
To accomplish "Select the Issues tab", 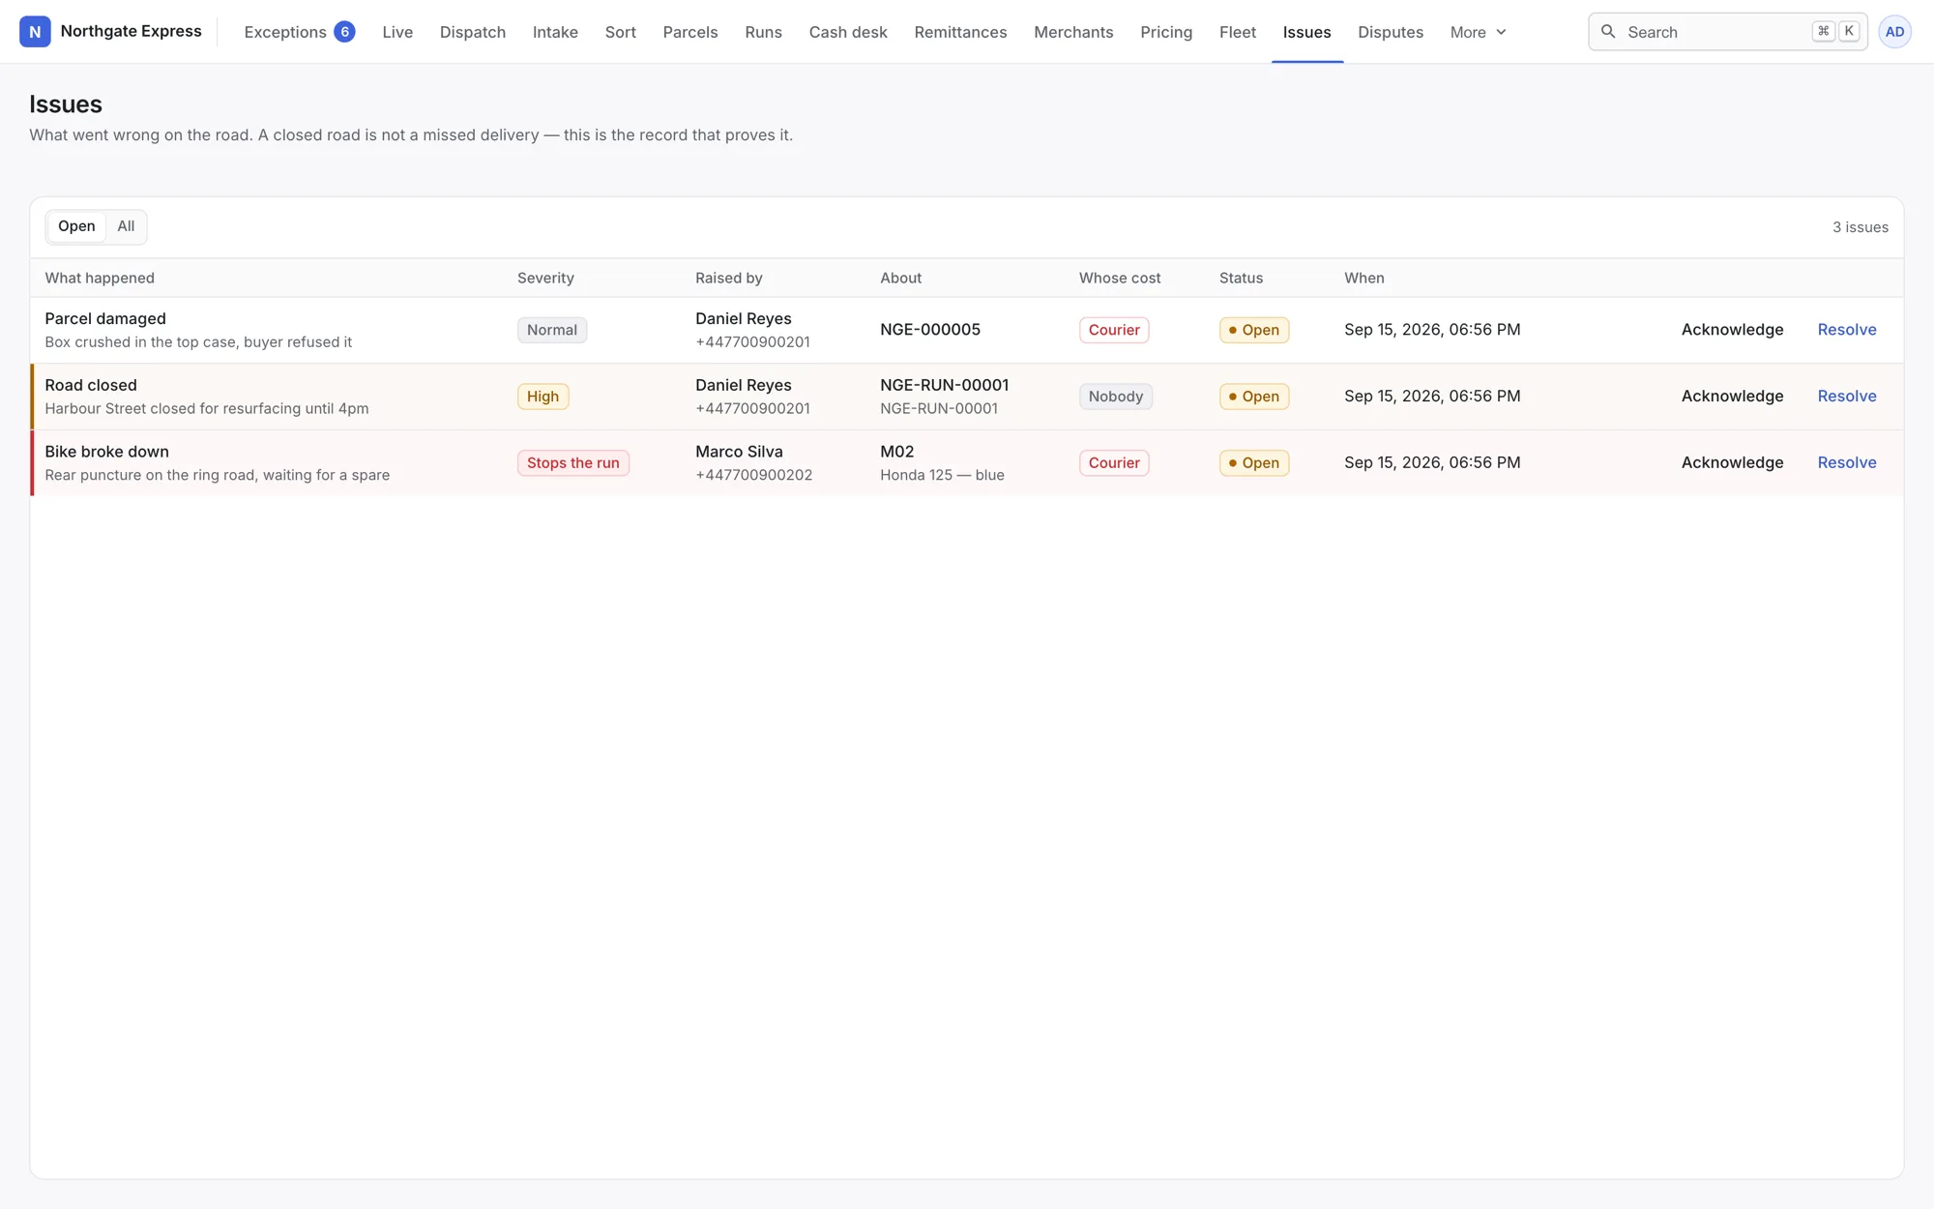I will coord(1307,32).
